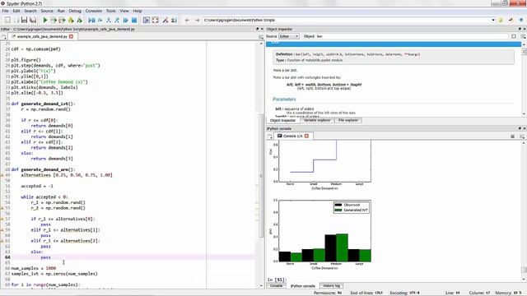The height and width of the screenshot is (296, 527).
Task: Expand the working directory path dropdown
Action: 493,20
